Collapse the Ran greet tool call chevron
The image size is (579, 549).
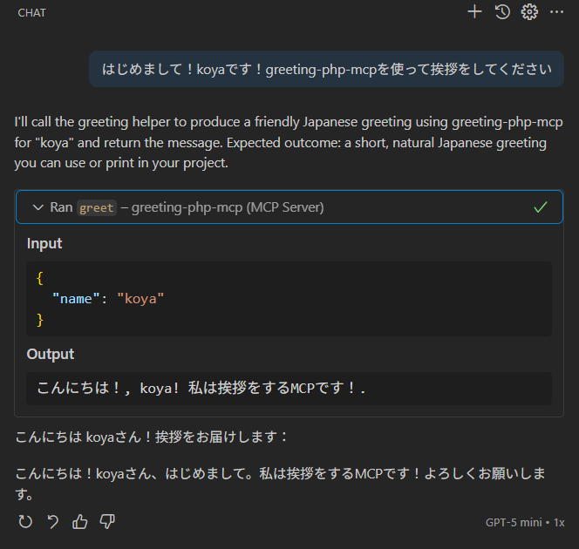(x=38, y=207)
